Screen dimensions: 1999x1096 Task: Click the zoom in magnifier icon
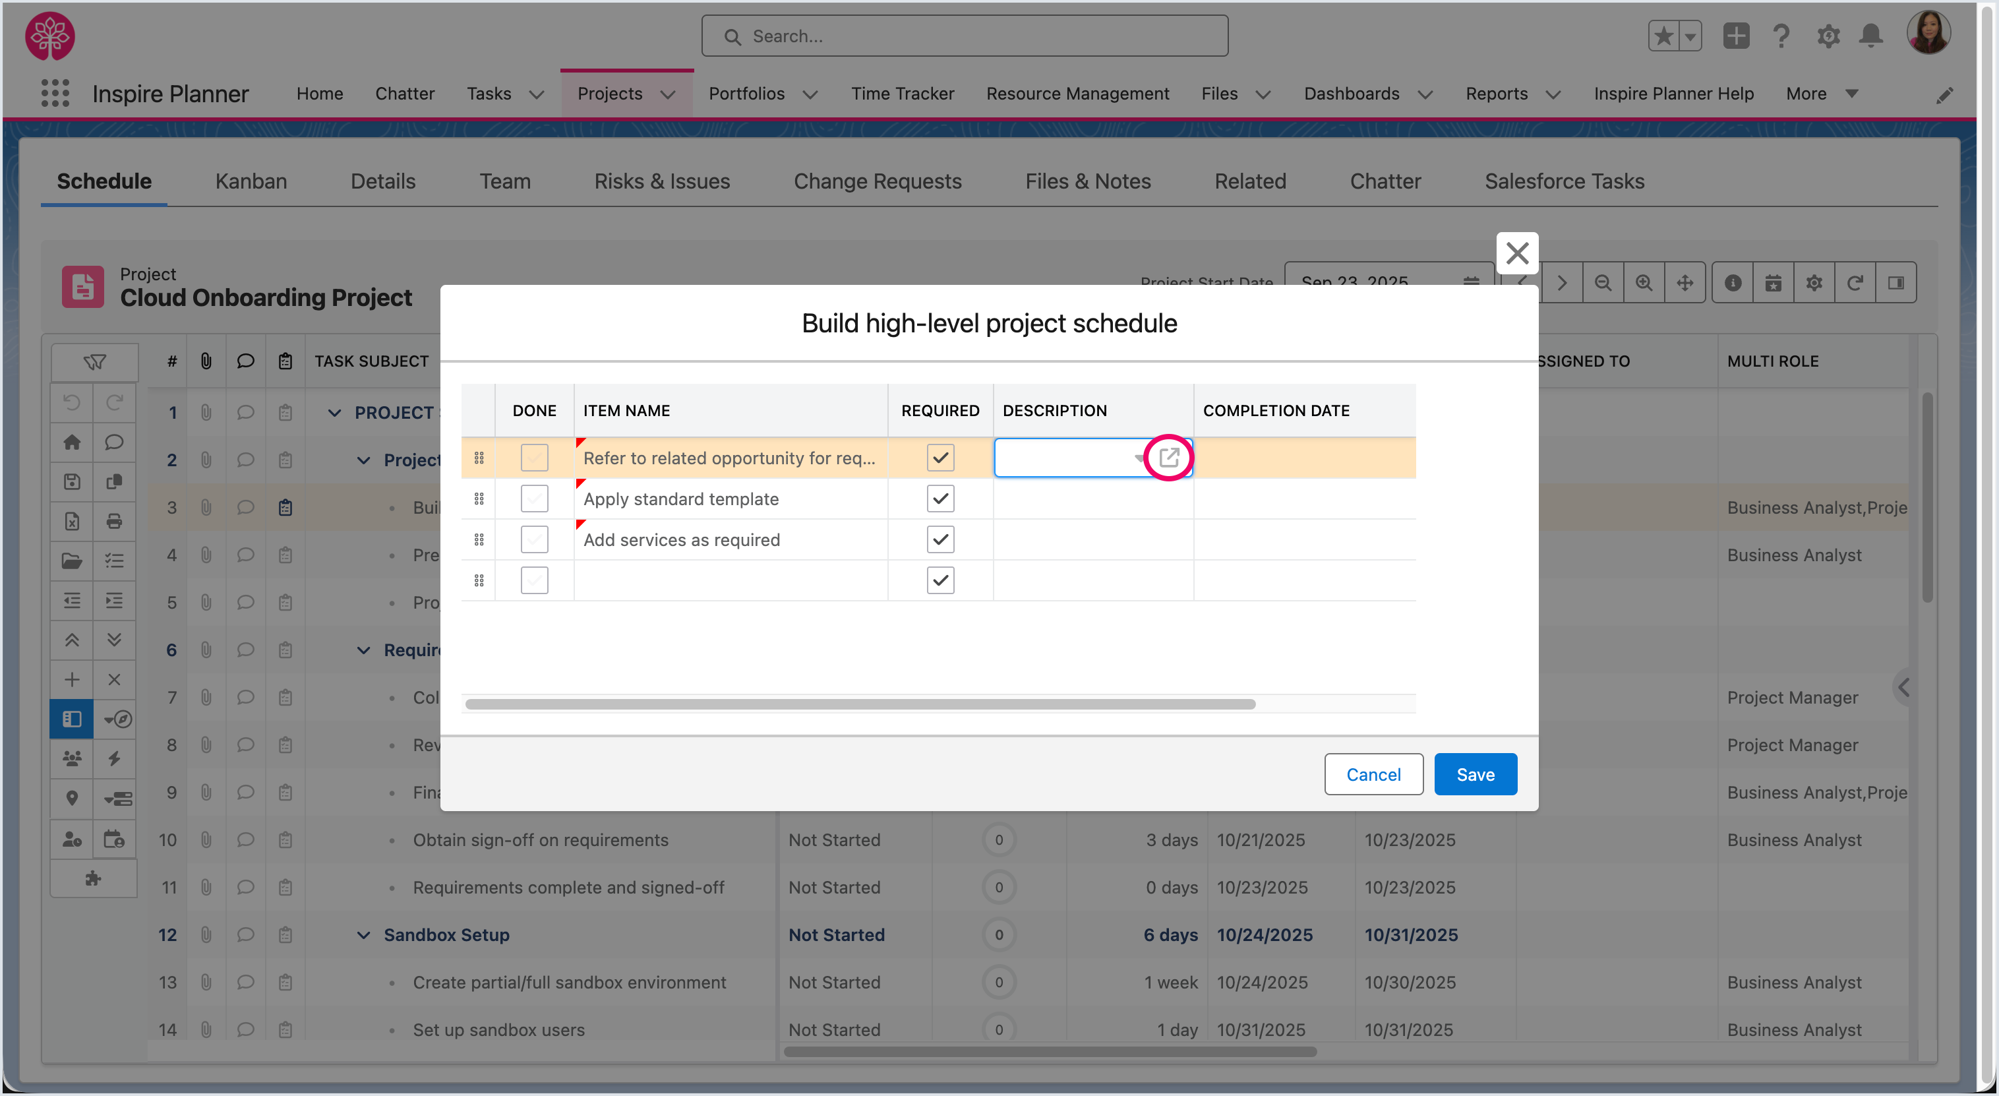coord(1644,282)
